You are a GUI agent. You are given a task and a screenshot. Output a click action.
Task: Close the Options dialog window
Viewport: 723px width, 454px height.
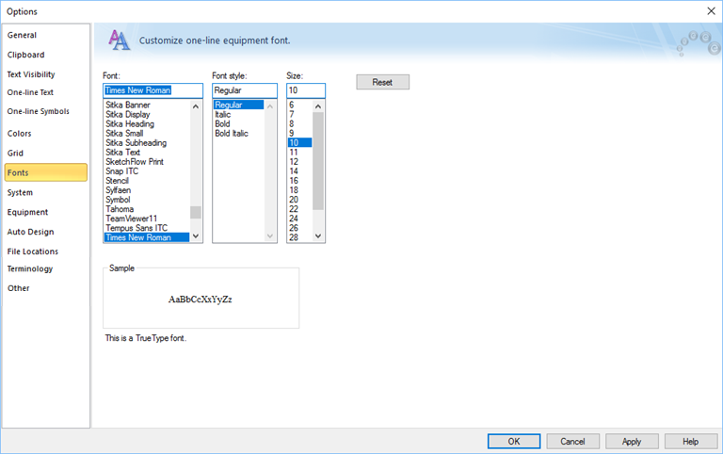710,10
